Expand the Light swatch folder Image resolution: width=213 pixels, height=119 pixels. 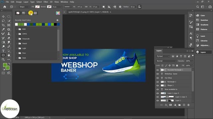pos(17,48)
